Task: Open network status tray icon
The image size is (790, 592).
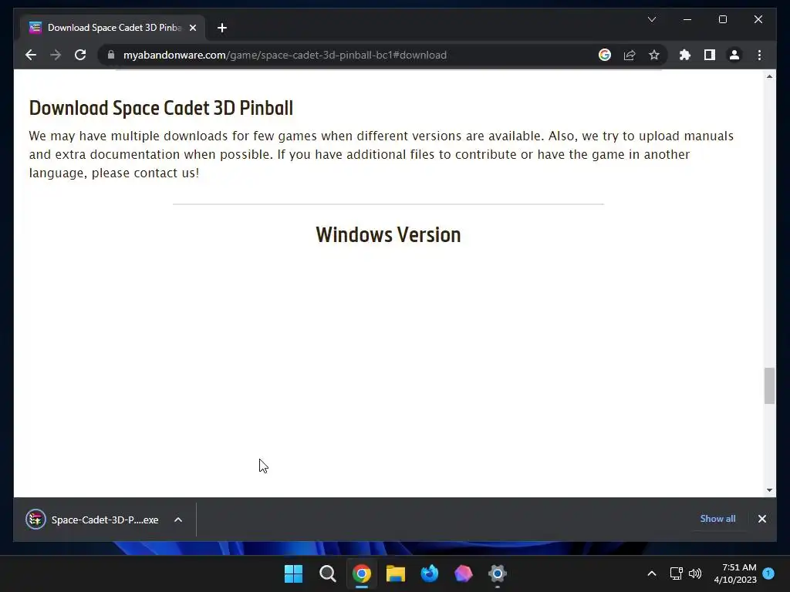Action: click(676, 573)
